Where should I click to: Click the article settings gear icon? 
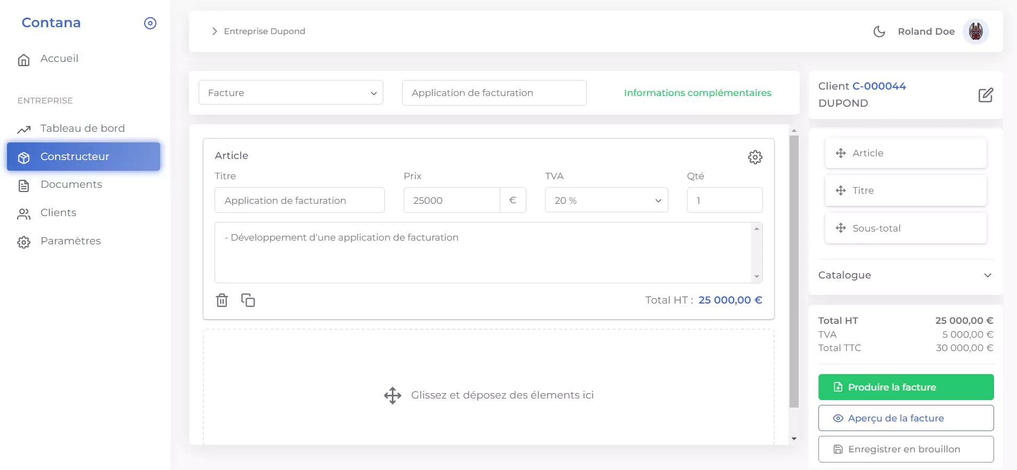tap(755, 157)
